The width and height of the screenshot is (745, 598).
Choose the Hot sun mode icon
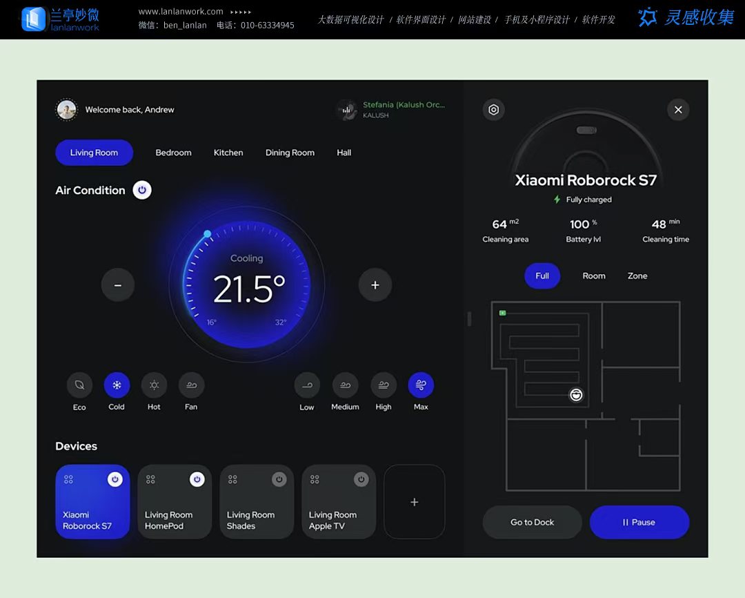pos(154,385)
